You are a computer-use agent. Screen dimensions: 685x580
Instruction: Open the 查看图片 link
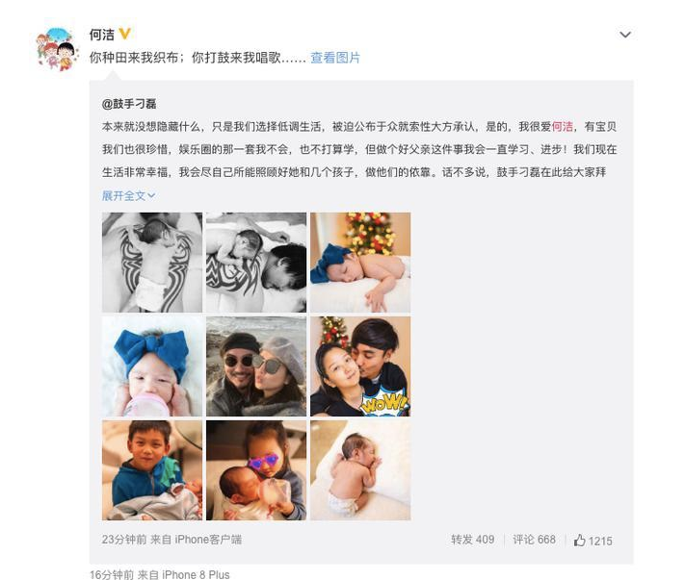tap(335, 58)
